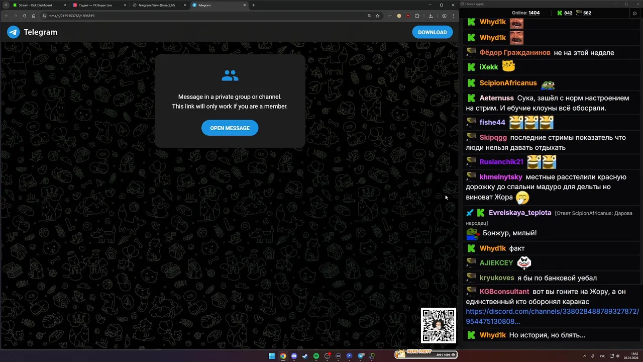Viewport: 643px width, 362px height.
Task: Focus the address bar with t.me URL
Action: pyautogui.click(x=211, y=16)
